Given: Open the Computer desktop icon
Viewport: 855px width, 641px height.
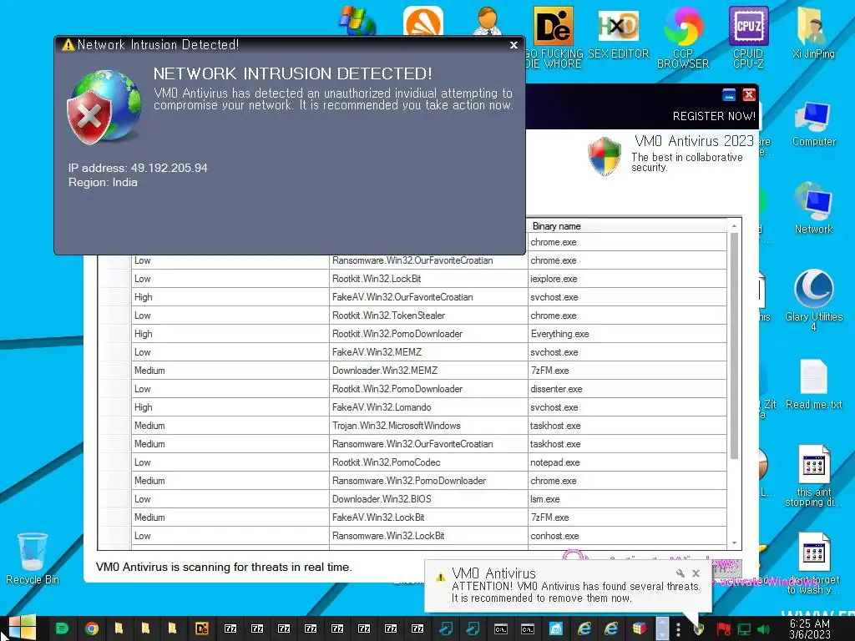Looking at the screenshot, I should tap(813, 124).
